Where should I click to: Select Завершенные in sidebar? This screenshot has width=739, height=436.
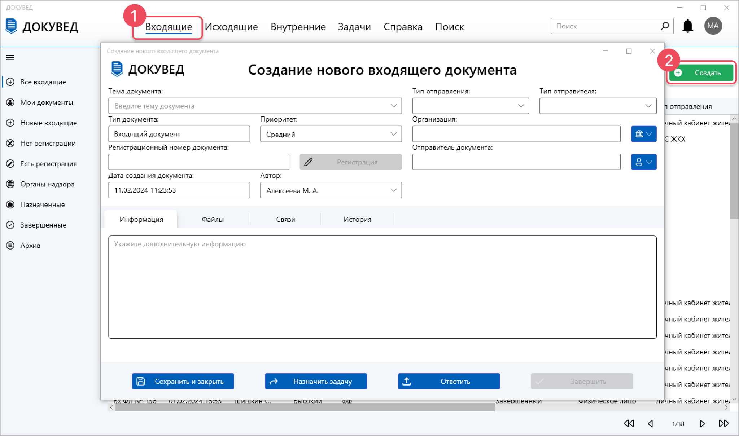point(43,225)
